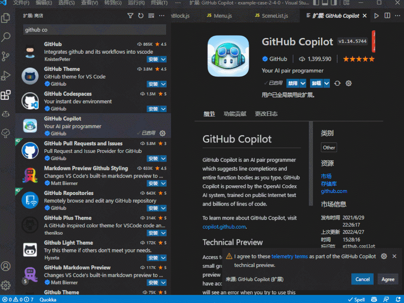Open the 禁用 button dropdown arrow
The image size is (404, 303).
(x=303, y=83)
